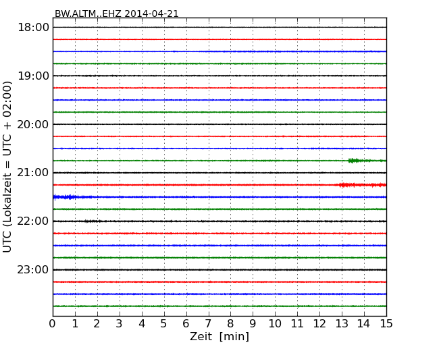Screen dimensions: 439x351
Task: Click the x-axis tick label 7
Action: coord(208,324)
